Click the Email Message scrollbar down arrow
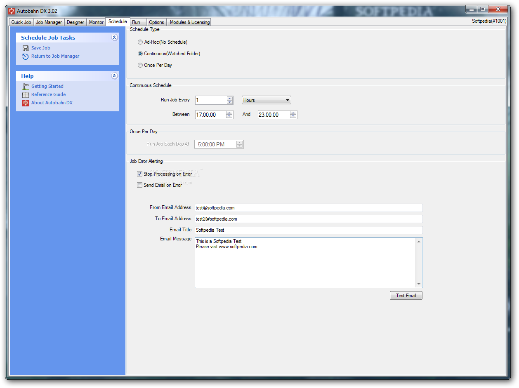This screenshot has width=519, height=388. tap(419, 284)
